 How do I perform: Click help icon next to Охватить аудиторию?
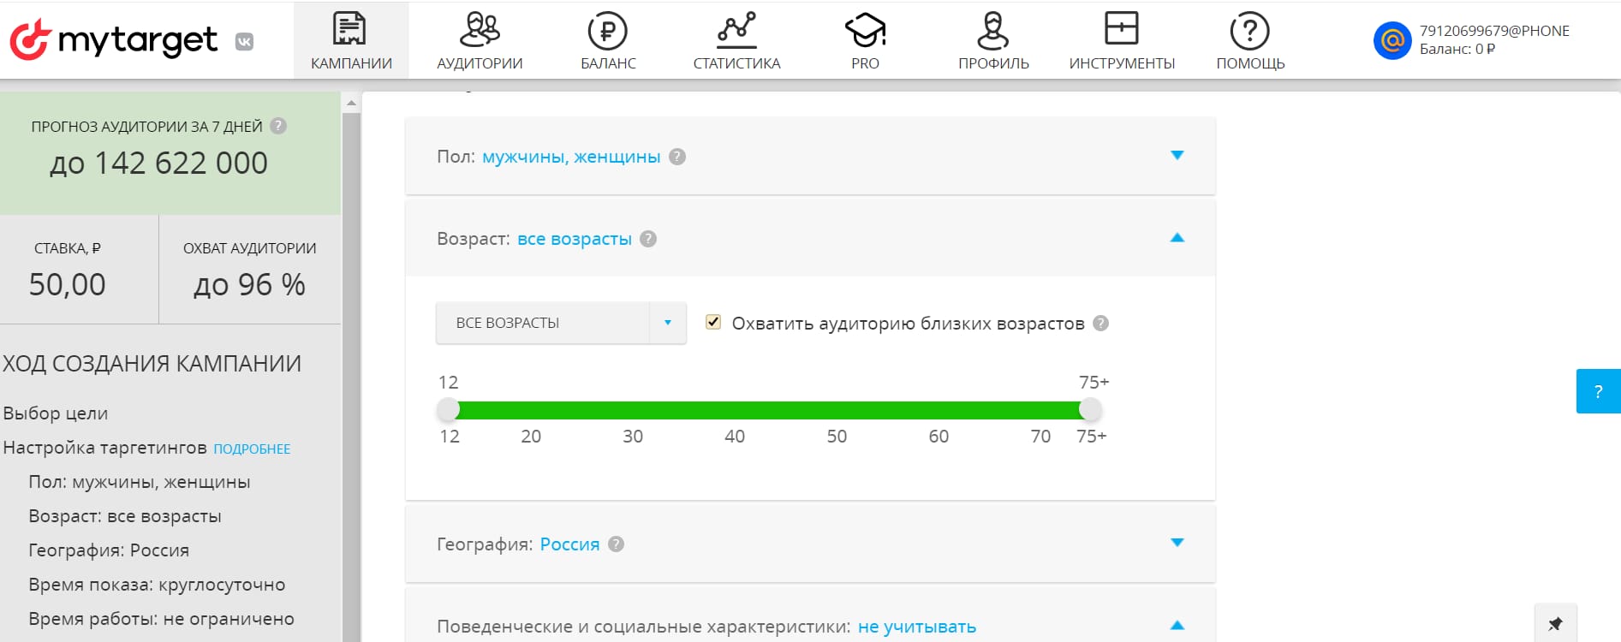click(x=1101, y=324)
